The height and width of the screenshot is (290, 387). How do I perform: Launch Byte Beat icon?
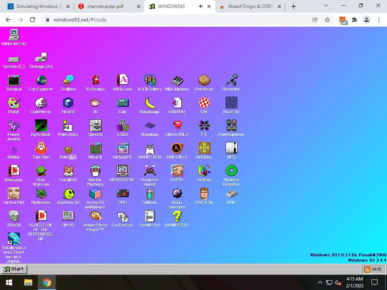click(41, 128)
